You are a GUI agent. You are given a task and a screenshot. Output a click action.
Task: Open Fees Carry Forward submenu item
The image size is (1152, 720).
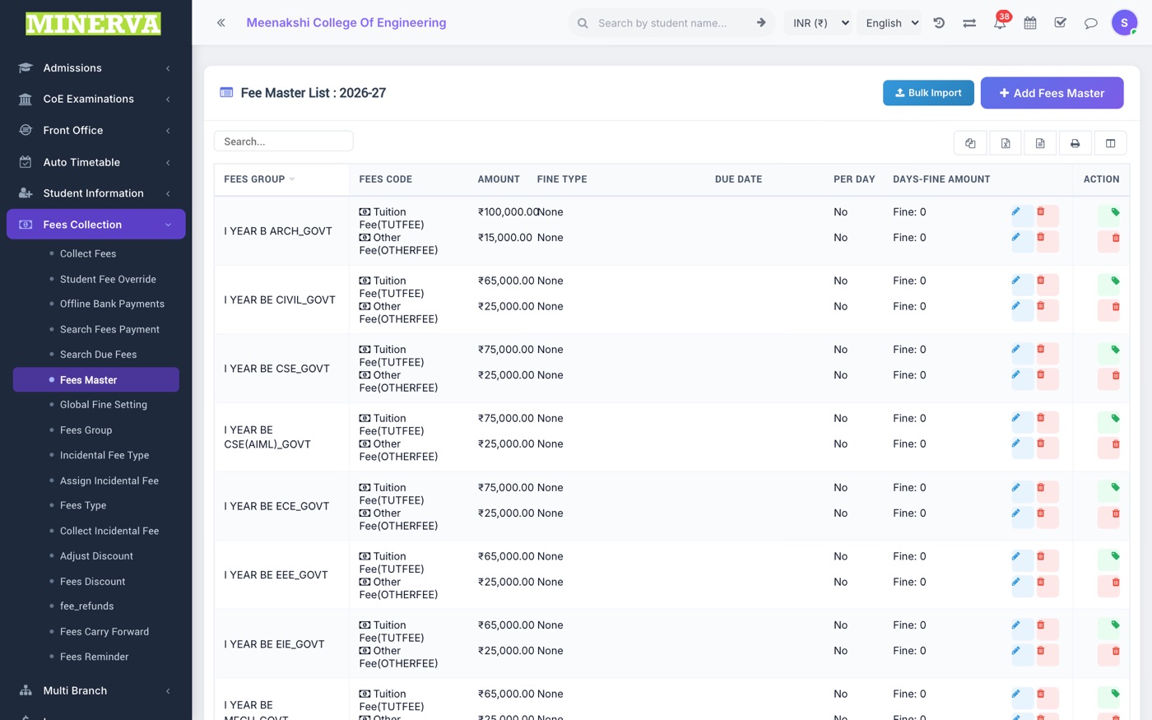(x=105, y=632)
